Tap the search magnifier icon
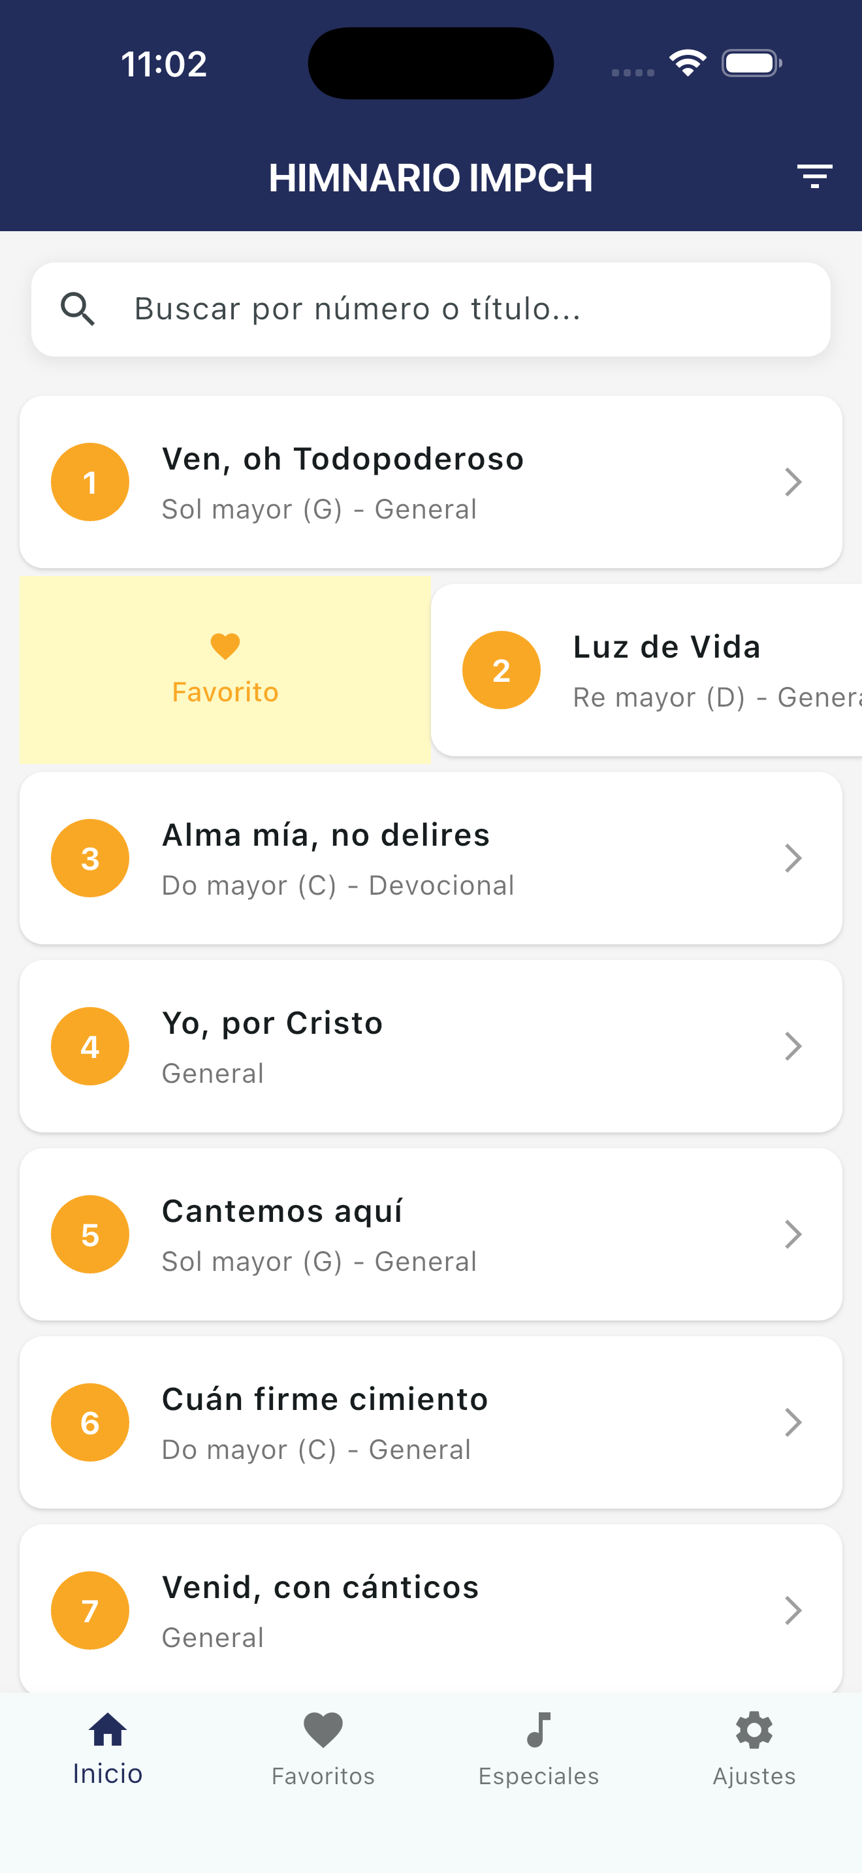The height and width of the screenshot is (1873, 862). pos(78,309)
